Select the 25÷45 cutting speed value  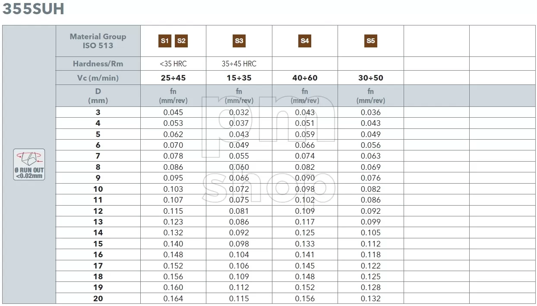pyautogui.click(x=173, y=78)
